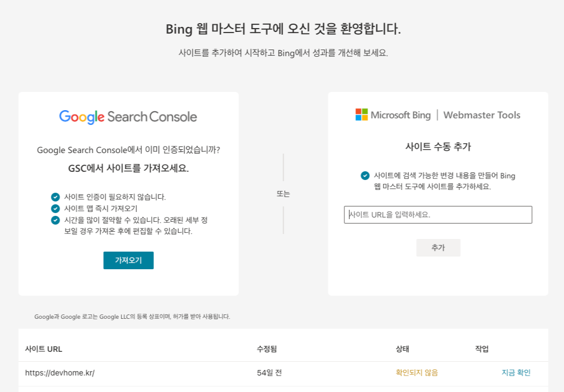
Task: Click the 가져오기 button
Action: (128, 260)
